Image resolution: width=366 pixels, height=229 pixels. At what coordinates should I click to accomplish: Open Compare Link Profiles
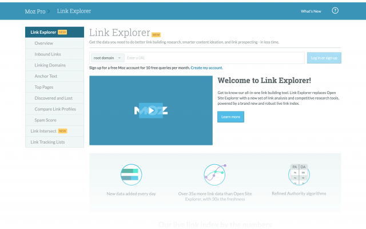(x=55, y=109)
